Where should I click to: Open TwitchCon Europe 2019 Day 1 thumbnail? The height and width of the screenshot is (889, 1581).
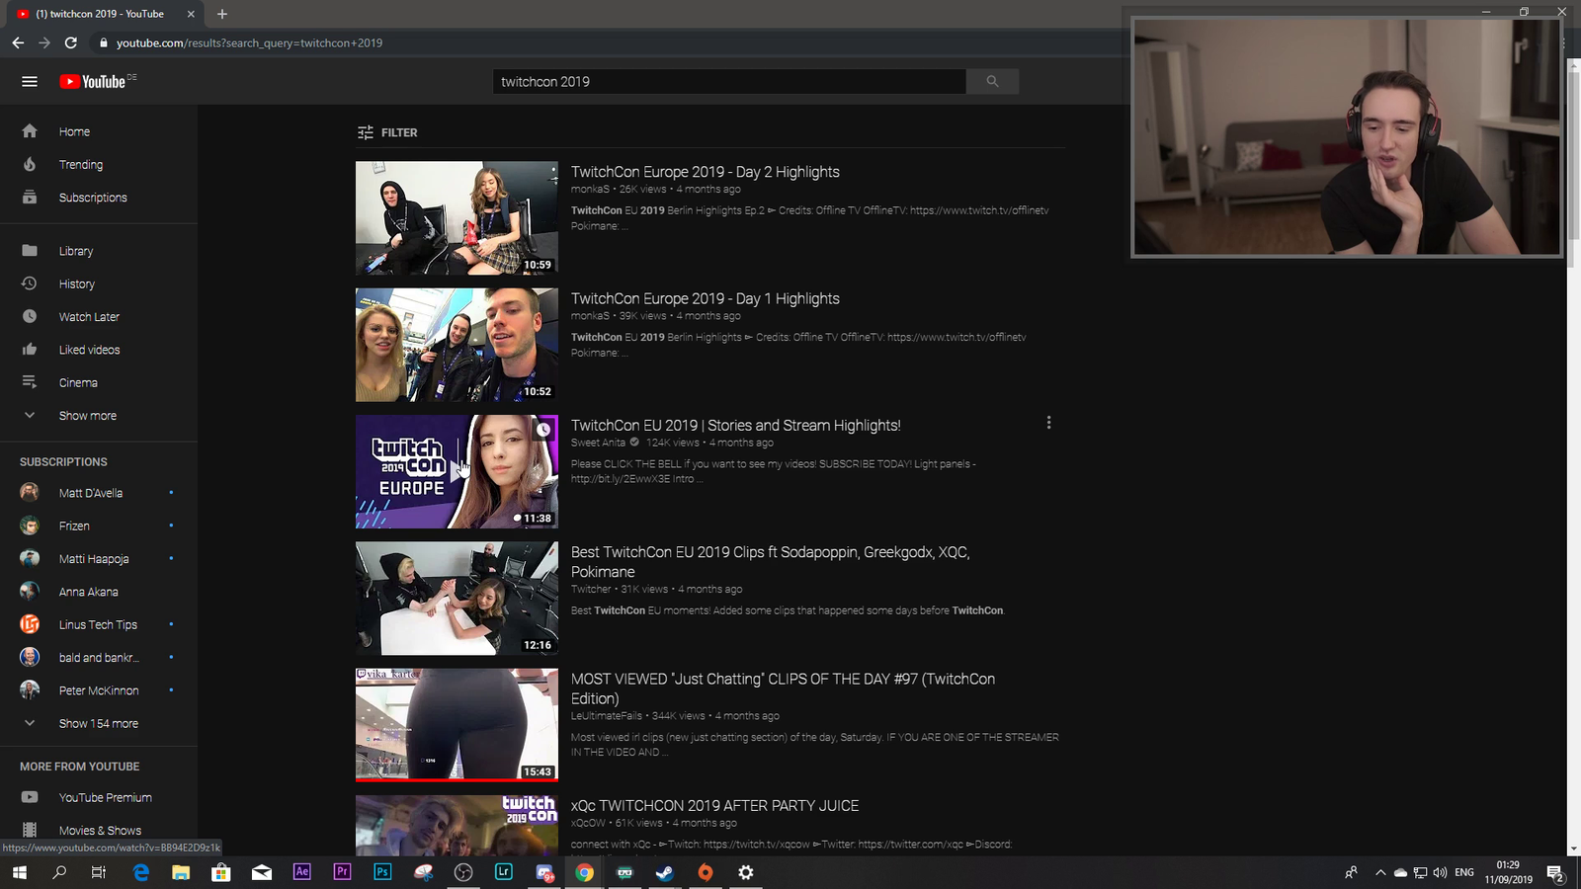[x=457, y=345]
